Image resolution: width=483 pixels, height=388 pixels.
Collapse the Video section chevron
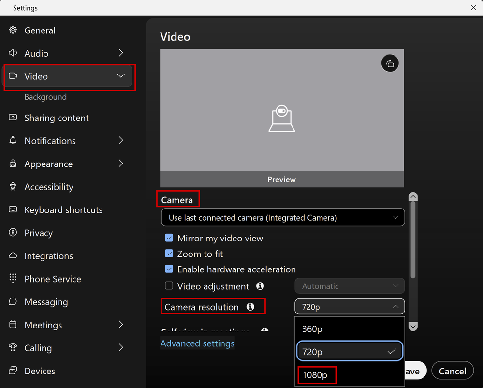tap(121, 76)
